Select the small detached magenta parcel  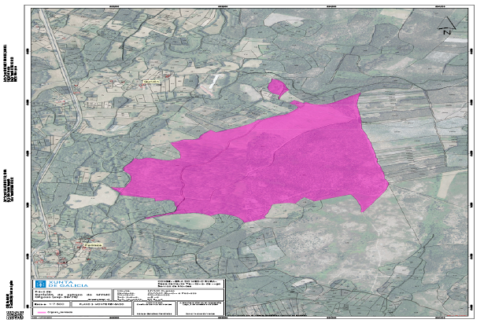(x=278, y=87)
